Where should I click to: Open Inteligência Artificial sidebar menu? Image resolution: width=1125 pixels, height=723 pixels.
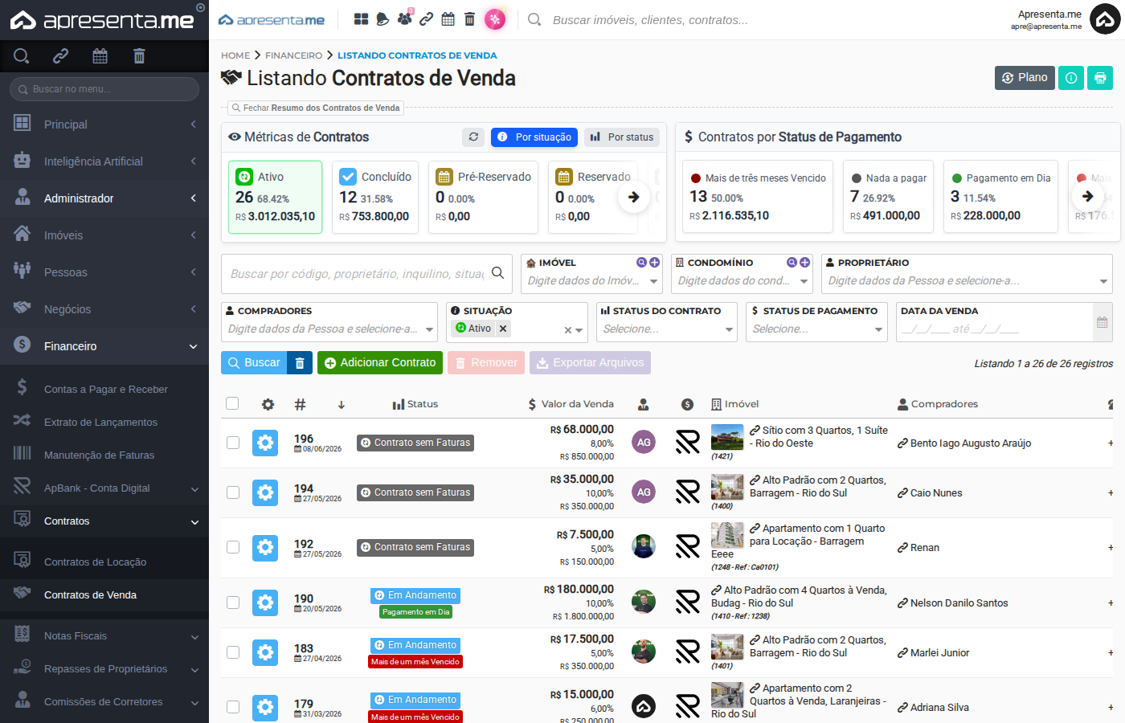click(x=104, y=161)
